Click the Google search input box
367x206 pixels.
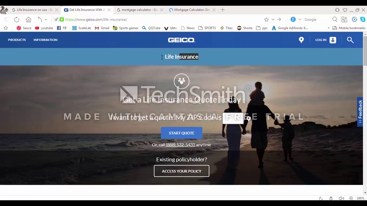click(x=317, y=19)
